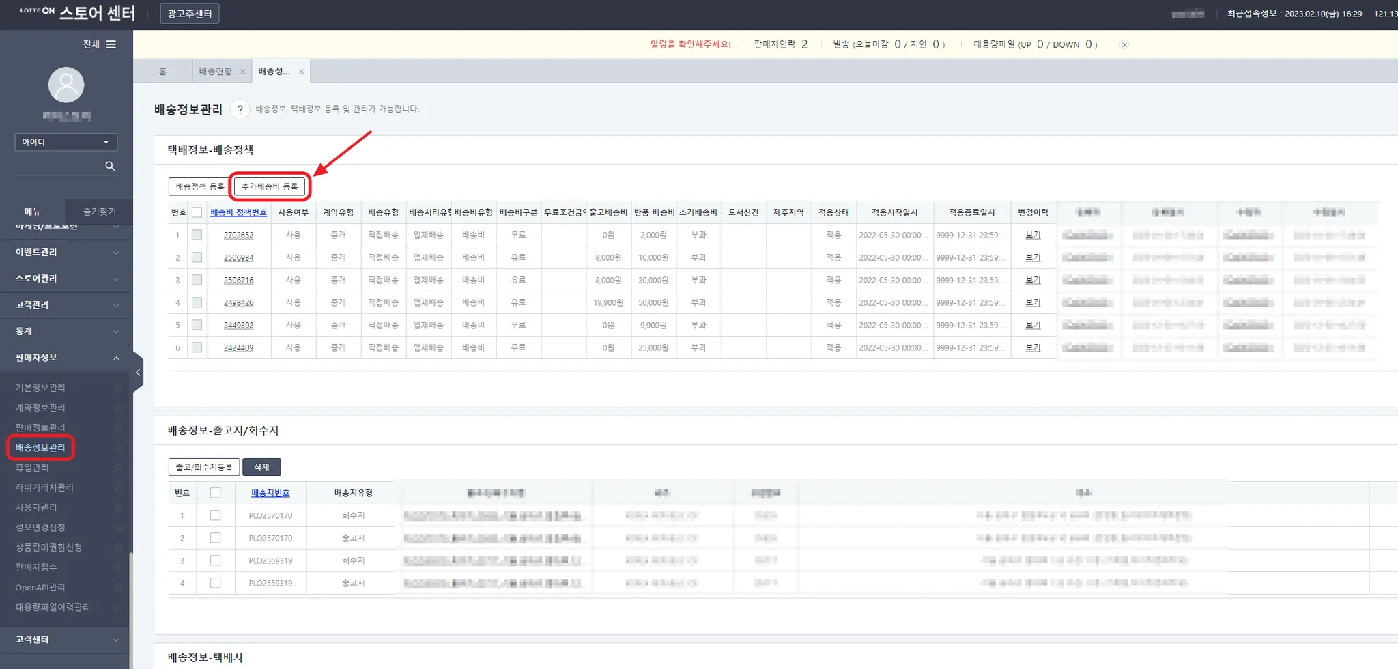This screenshot has width=1398, height=669.
Task: Close the 배송현황 tab with its X
Action: click(242, 72)
